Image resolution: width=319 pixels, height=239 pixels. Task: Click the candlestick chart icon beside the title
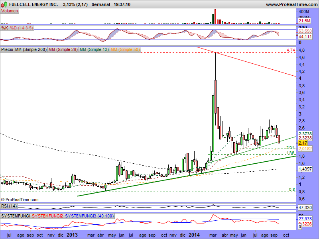(4, 4)
